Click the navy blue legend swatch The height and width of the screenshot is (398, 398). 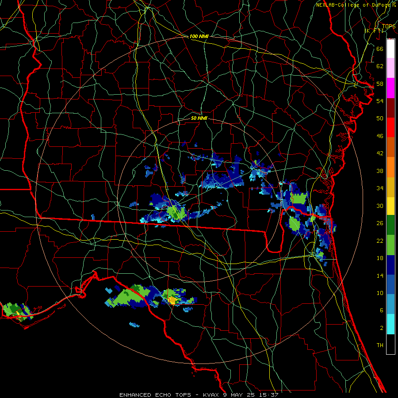(x=390, y=265)
